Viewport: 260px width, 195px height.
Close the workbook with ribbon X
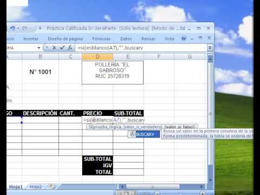209,38
